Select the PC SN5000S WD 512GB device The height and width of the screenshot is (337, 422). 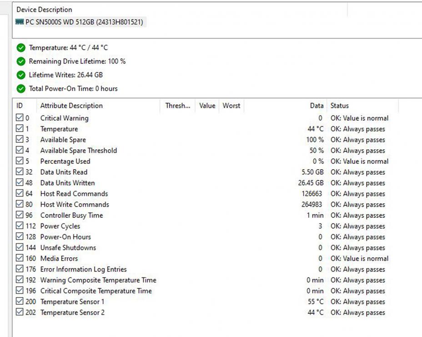(85, 22)
